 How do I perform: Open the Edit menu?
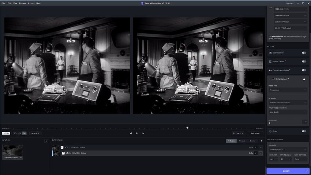tap(9, 3)
